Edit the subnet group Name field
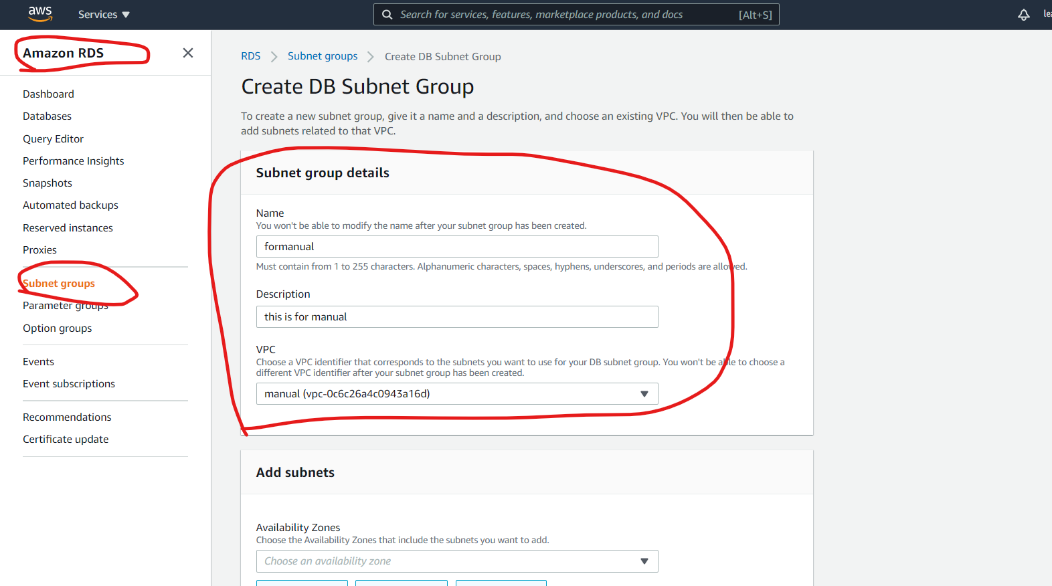This screenshot has height=586, width=1052. click(x=457, y=246)
